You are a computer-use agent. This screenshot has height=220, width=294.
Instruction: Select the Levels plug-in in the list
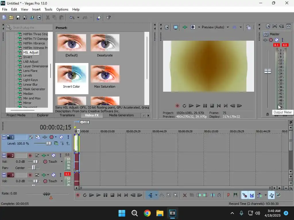pos(28,75)
